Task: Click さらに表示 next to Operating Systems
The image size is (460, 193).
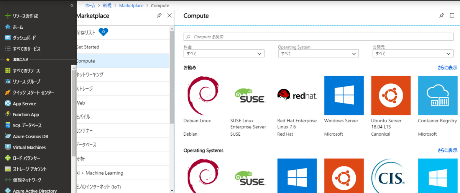Action: point(447,151)
